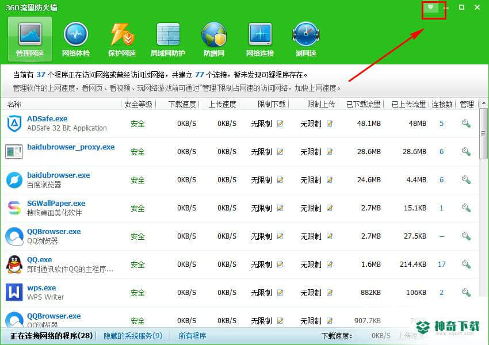Open the 管理网速 tab
The image size is (489, 345).
(30, 39)
